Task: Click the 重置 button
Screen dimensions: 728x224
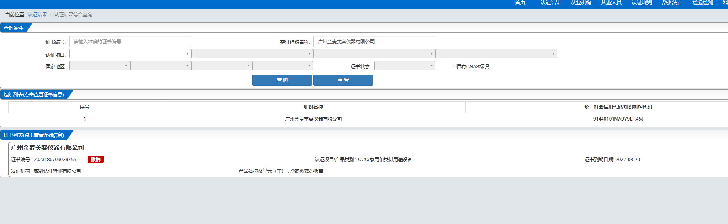Action: point(343,80)
